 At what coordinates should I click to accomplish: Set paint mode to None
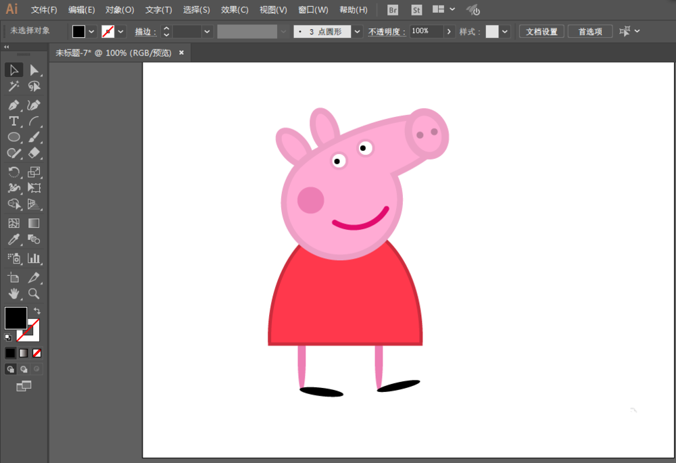point(37,354)
